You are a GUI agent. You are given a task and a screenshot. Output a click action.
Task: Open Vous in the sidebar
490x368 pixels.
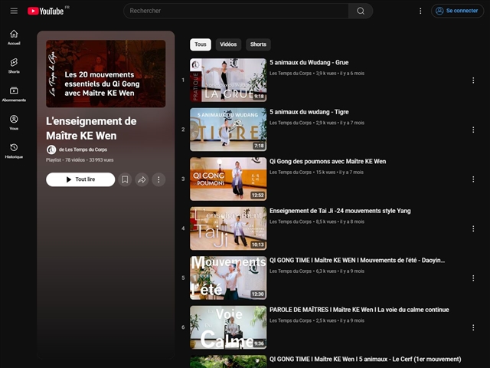(x=14, y=123)
